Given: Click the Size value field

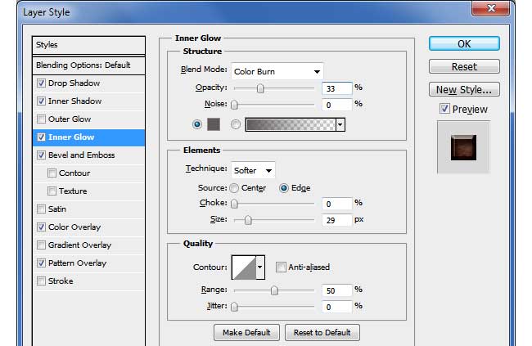Looking at the screenshot, I should [x=337, y=220].
